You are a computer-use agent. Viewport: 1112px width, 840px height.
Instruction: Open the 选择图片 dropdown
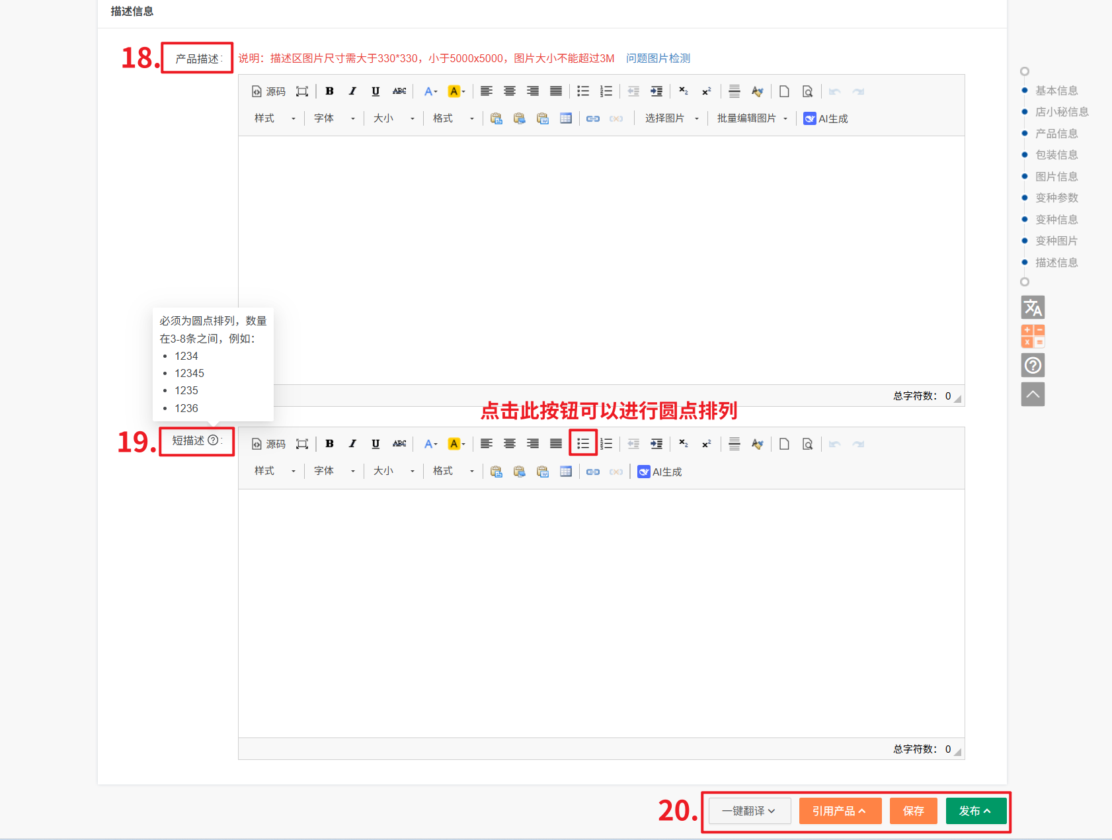pos(672,119)
